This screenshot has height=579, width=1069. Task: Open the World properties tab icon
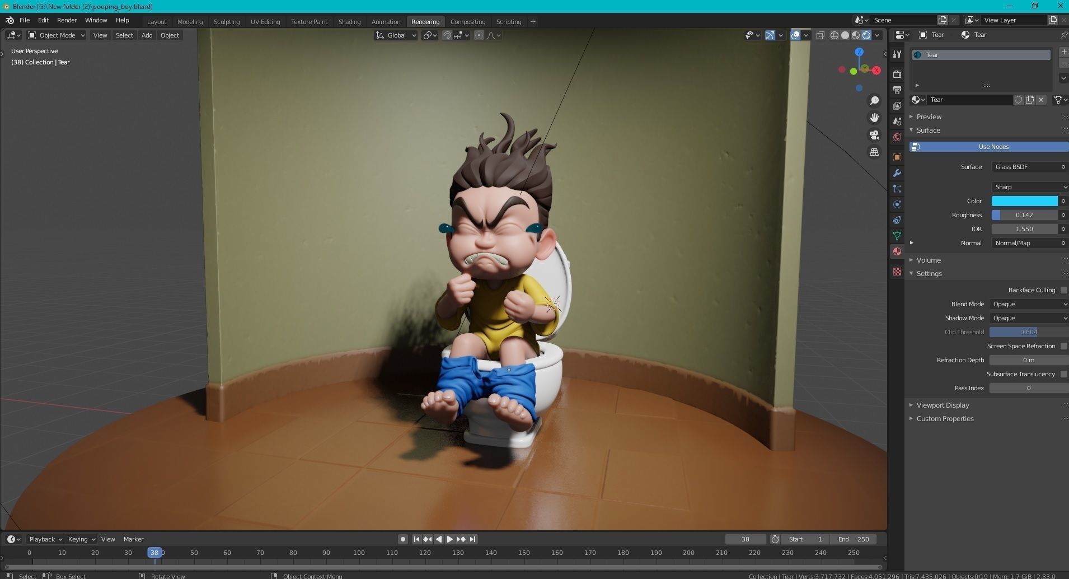point(897,137)
